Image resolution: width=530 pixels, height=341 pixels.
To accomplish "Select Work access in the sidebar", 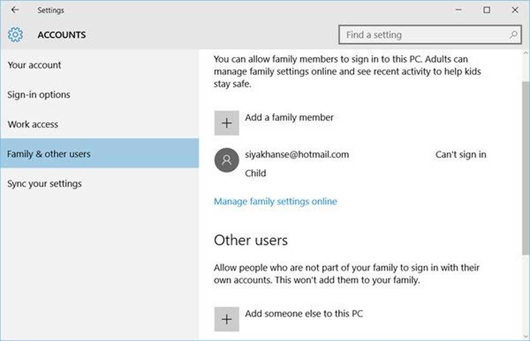I will tap(33, 124).
